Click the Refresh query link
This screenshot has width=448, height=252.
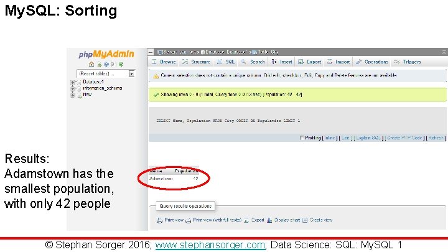tap(436, 138)
